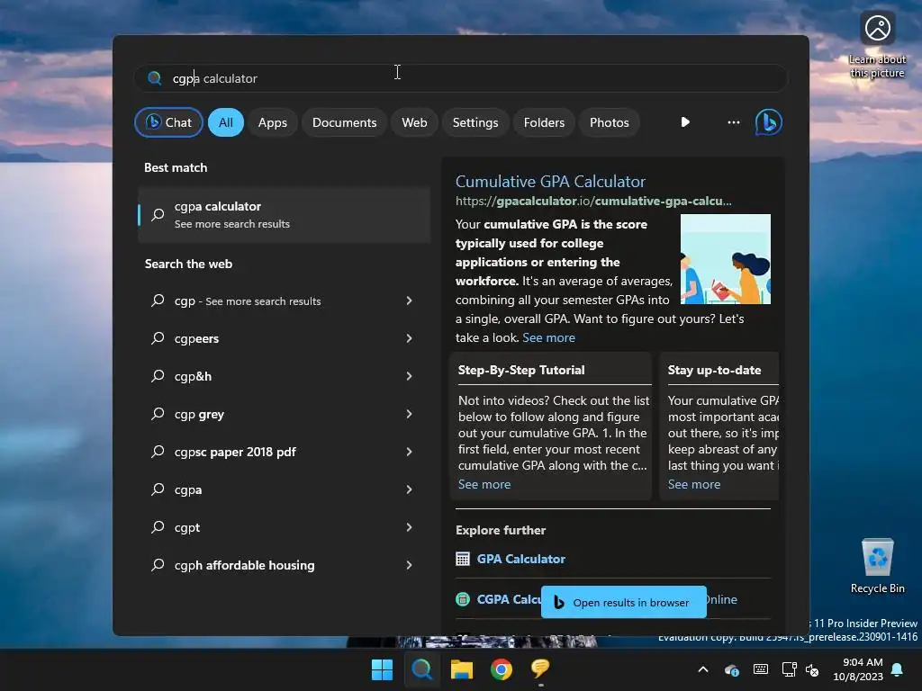Expand the cgp suggestion arrow
The image size is (922, 691).
coord(410,301)
